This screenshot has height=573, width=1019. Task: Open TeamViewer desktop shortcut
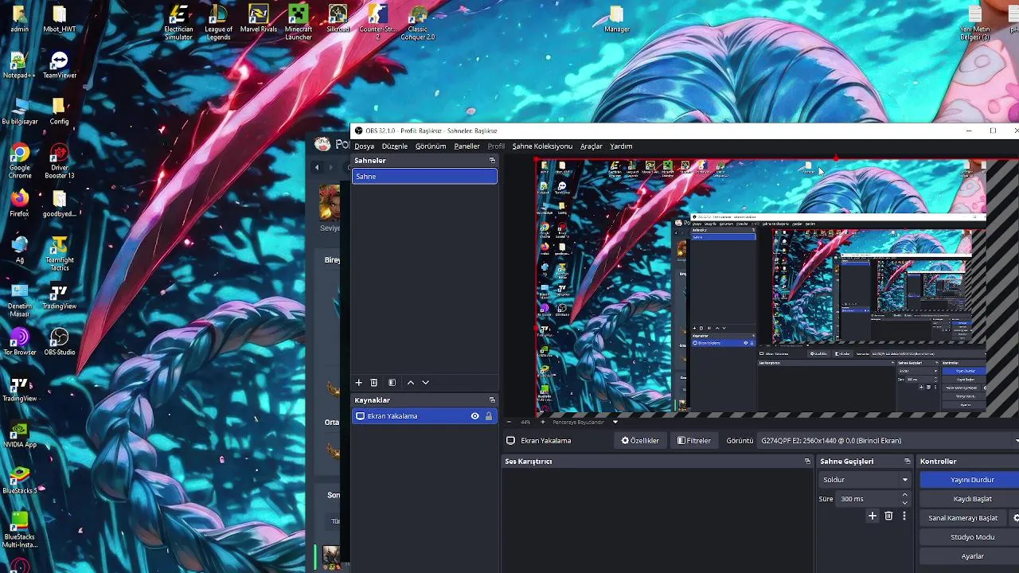(60, 66)
